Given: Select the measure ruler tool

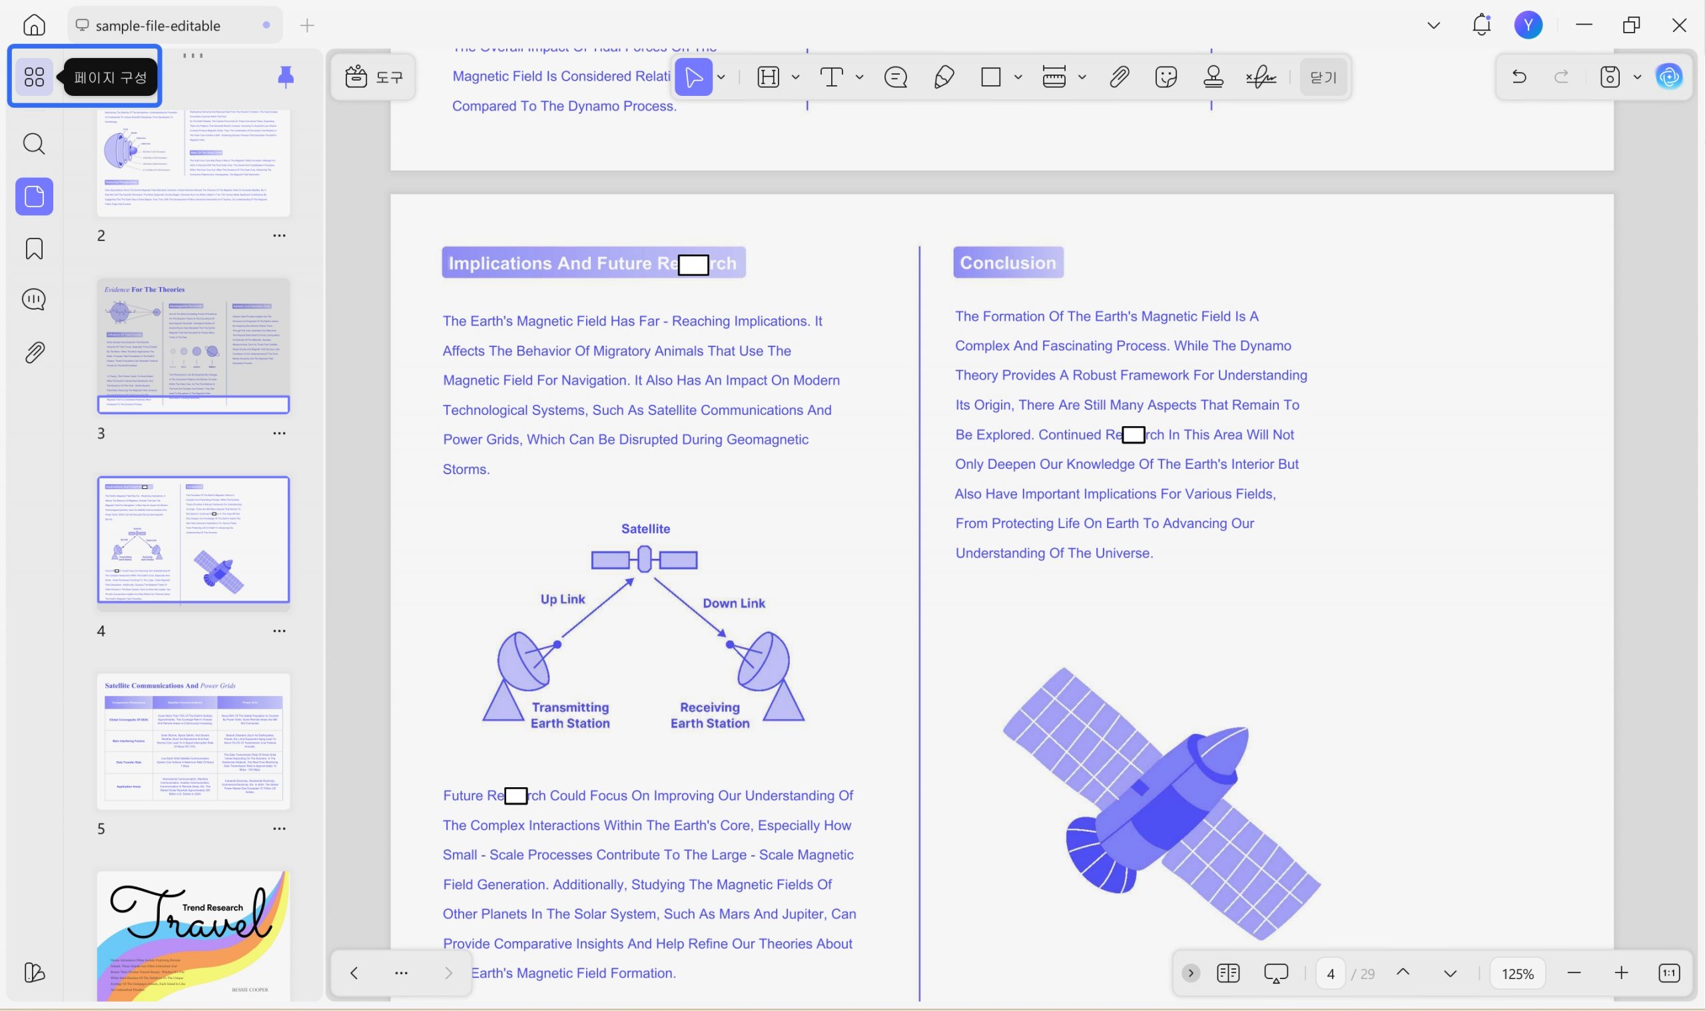Looking at the screenshot, I should pos(1054,77).
